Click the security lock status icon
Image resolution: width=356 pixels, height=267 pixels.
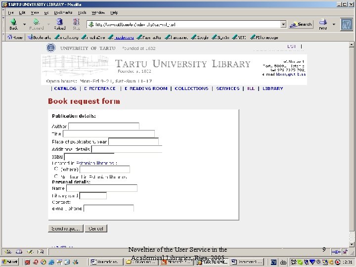coord(345,252)
